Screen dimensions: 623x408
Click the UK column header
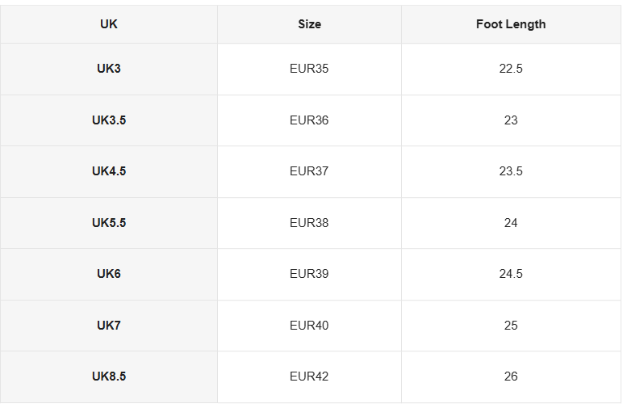pyautogui.click(x=109, y=24)
